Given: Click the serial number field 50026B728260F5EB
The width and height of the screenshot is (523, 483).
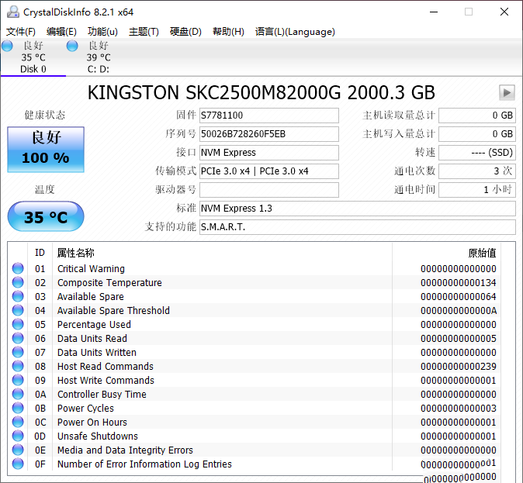Looking at the screenshot, I should click(x=268, y=134).
